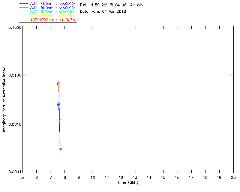
Task: Click x-axis tick label 20
Action: pos(233,177)
